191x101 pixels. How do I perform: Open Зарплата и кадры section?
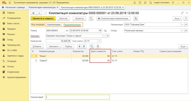pyautogui.click(x=15, y=56)
